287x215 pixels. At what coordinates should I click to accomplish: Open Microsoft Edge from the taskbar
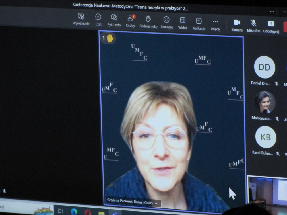coord(74,212)
